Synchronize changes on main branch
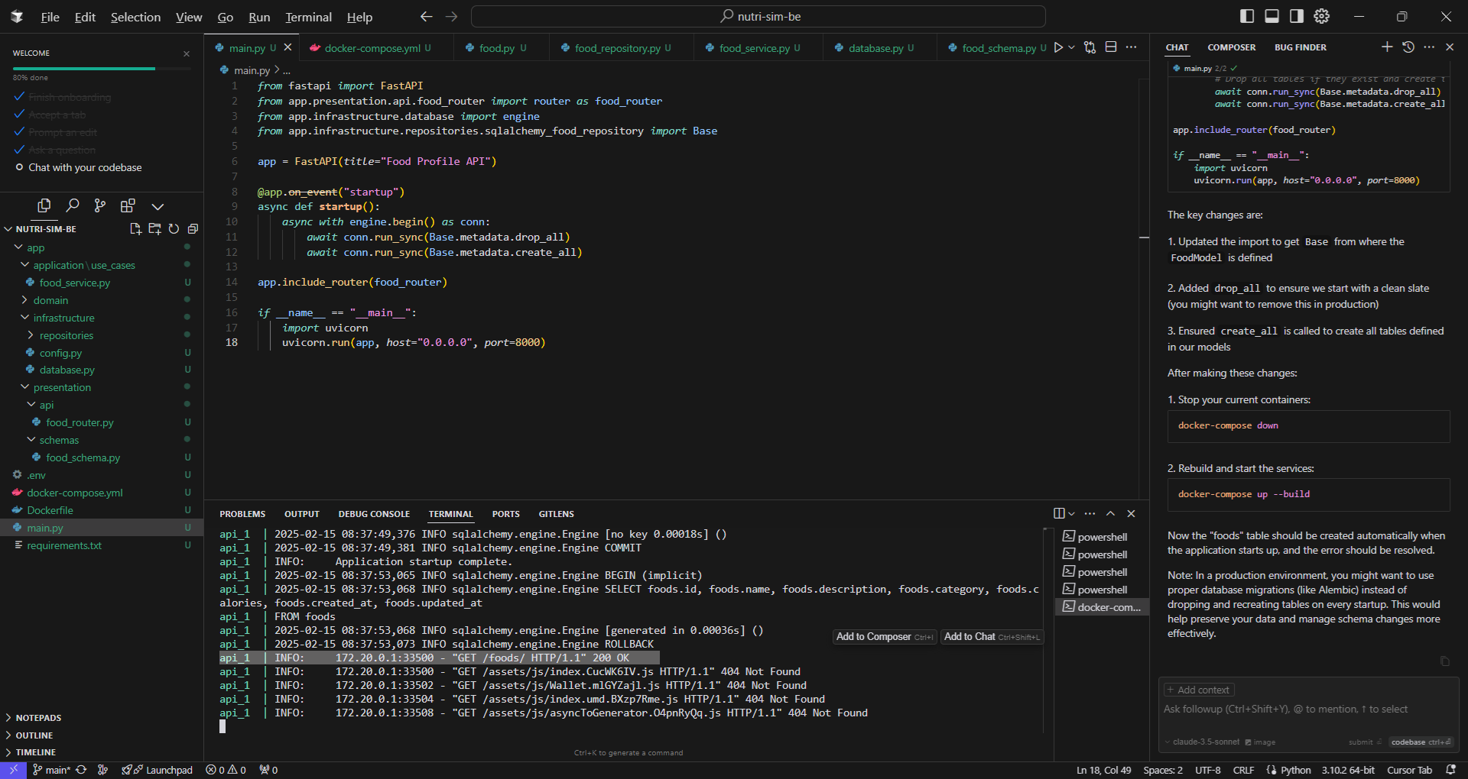The image size is (1468, 779). (x=81, y=770)
